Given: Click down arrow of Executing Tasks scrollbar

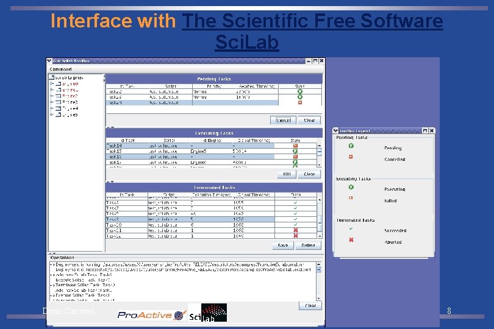Looking at the screenshot, I should click(x=320, y=165).
